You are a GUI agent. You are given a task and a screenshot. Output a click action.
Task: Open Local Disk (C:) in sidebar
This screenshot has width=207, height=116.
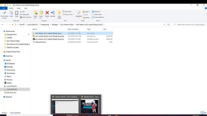tap(12, 86)
